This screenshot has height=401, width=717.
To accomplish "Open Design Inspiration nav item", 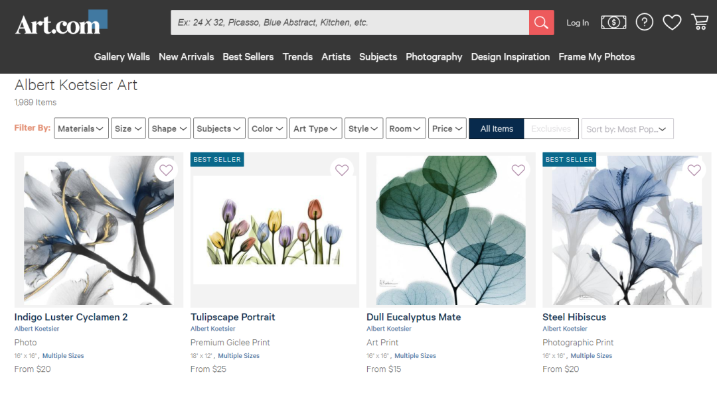I will tap(511, 57).
